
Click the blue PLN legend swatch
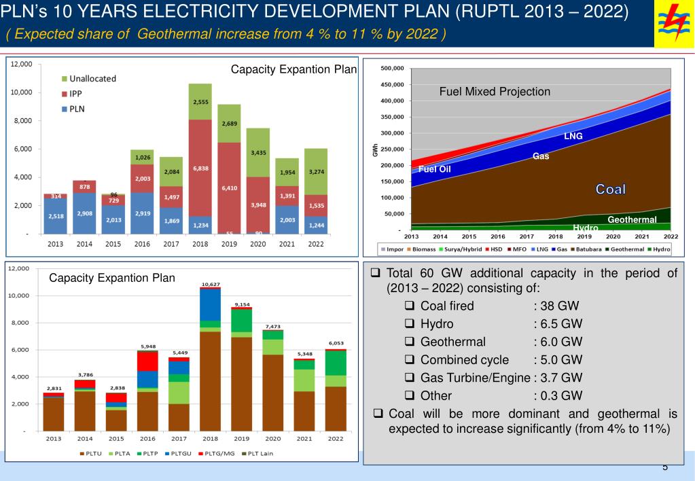click(65, 109)
